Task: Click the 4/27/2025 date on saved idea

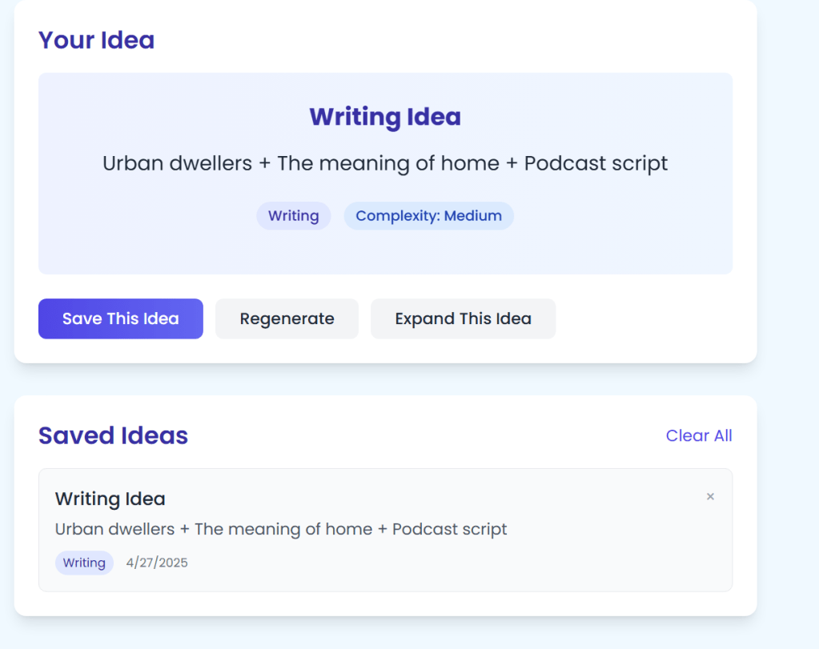Action: (157, 563)
